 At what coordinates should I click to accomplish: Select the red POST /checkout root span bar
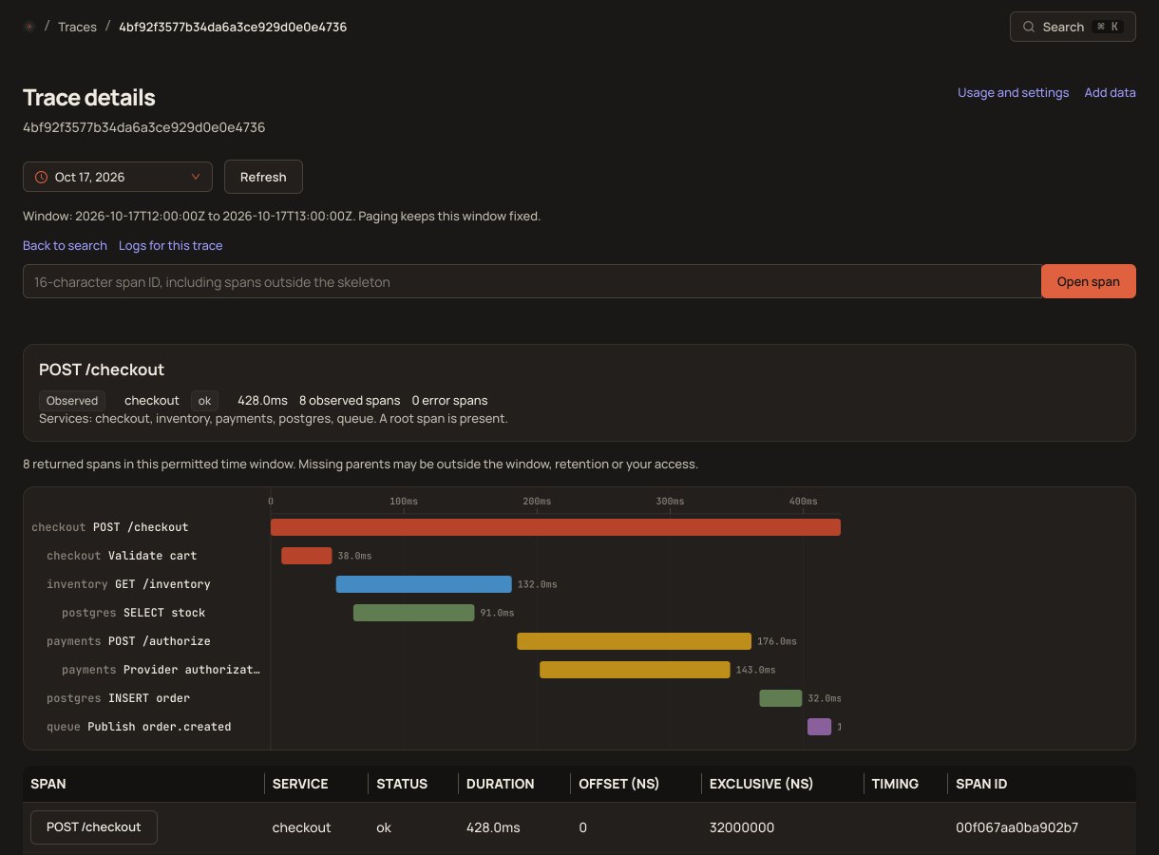556,527
